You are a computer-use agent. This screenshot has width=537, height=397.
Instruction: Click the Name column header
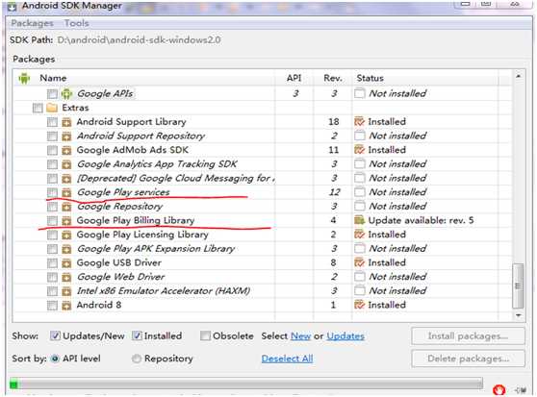53,78
